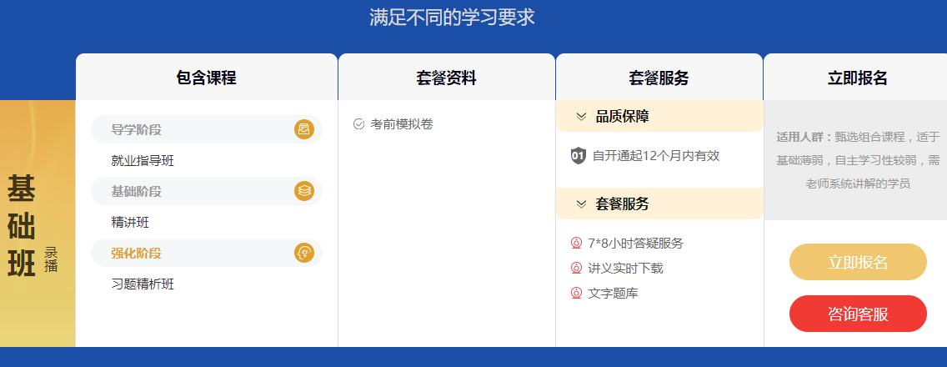
Task: Open the 就业指导班 course link
Action: [x=143, y=161]
